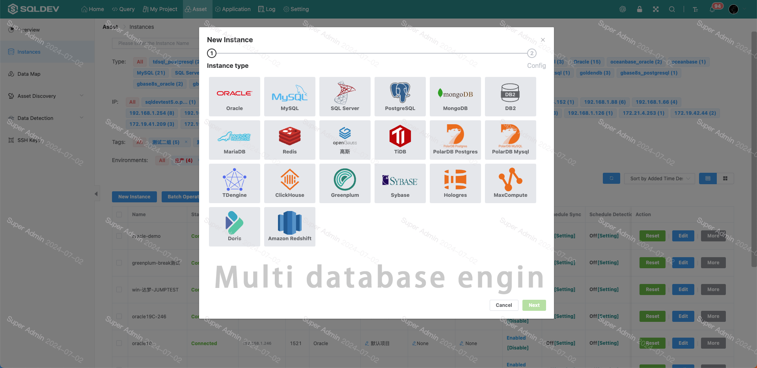Choose the TDengine instance type

point(235,183)
